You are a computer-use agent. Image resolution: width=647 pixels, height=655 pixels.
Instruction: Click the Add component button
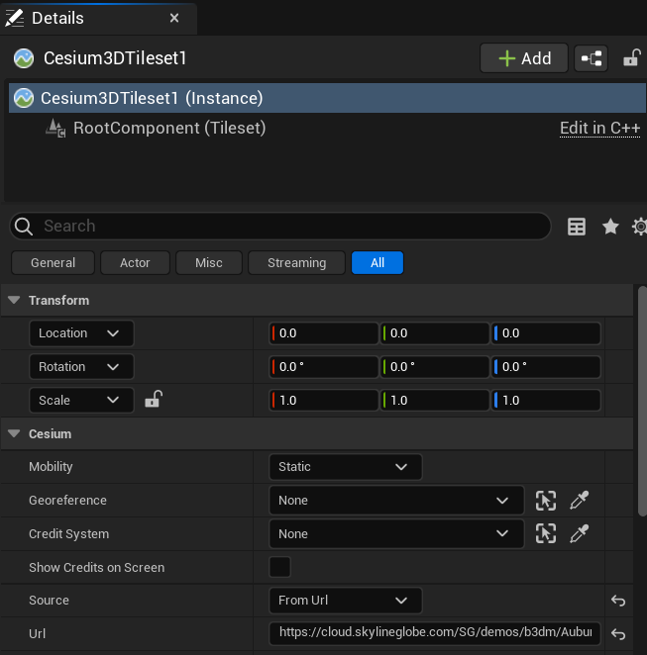(524, 58)
